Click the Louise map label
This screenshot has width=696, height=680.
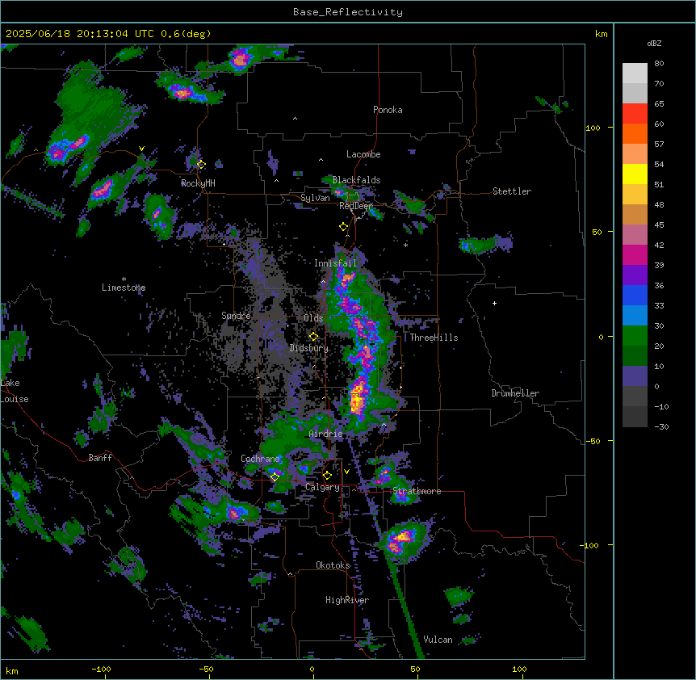15,399
